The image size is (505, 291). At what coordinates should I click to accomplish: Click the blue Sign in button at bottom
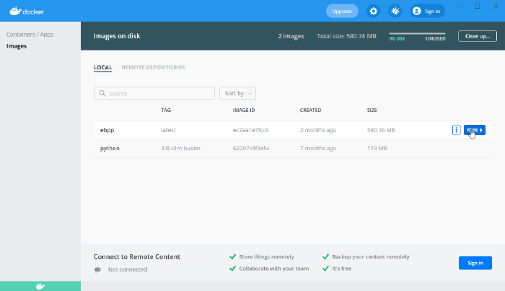tap(475, 263)
